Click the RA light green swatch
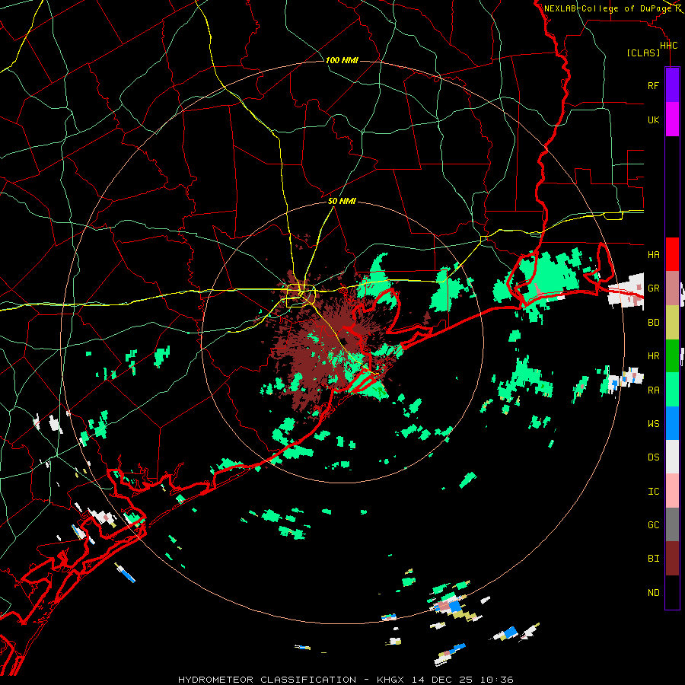The width and height of the screenshot is (685, 685). click(672, 390)
